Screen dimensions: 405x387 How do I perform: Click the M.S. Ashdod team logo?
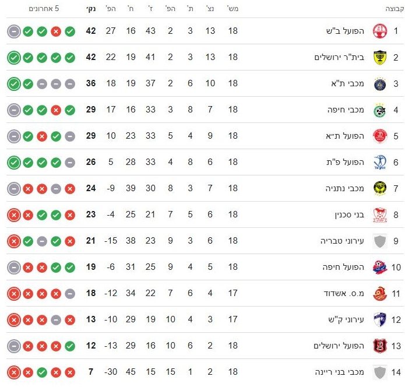[x=380, y=293]
